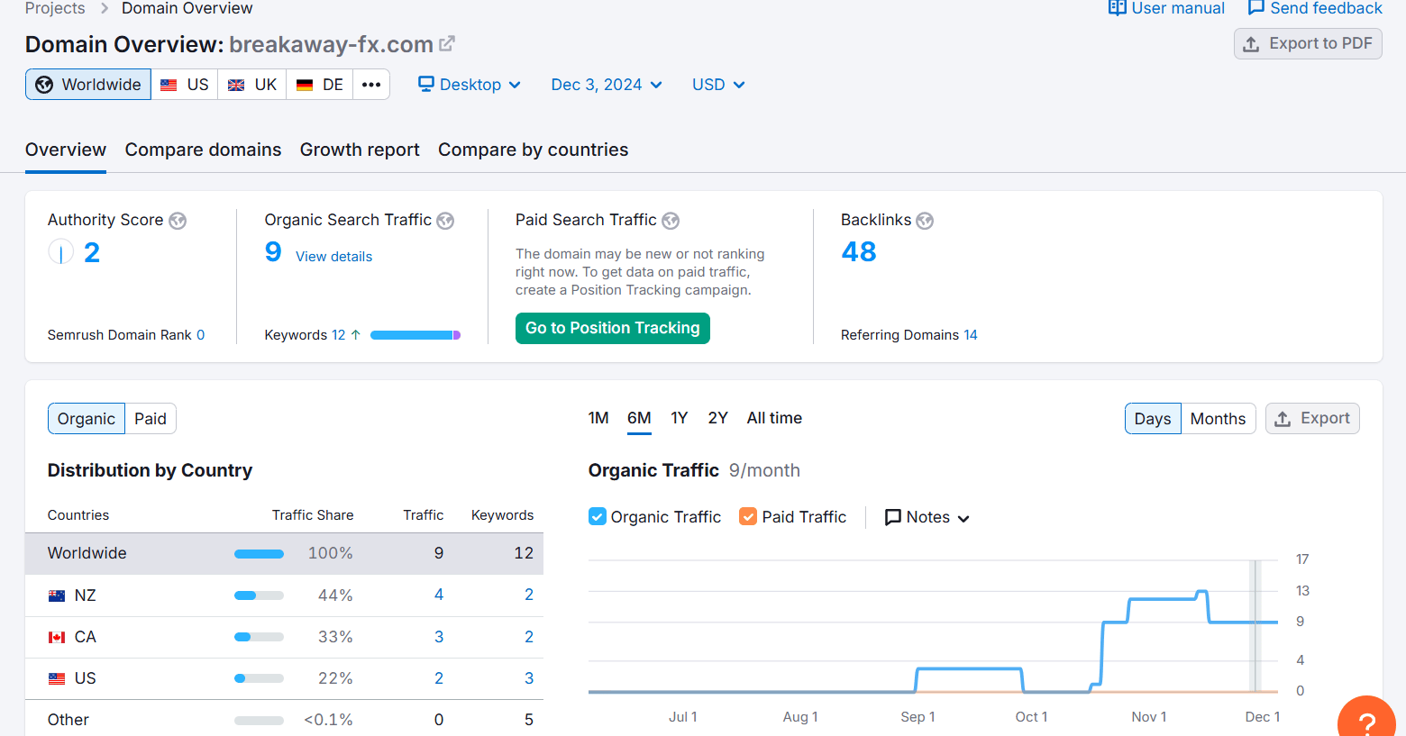The height and width of the screenshot is (736, 1406).
Task: Switch to the Compare domains tab
Action: (203, 150)
